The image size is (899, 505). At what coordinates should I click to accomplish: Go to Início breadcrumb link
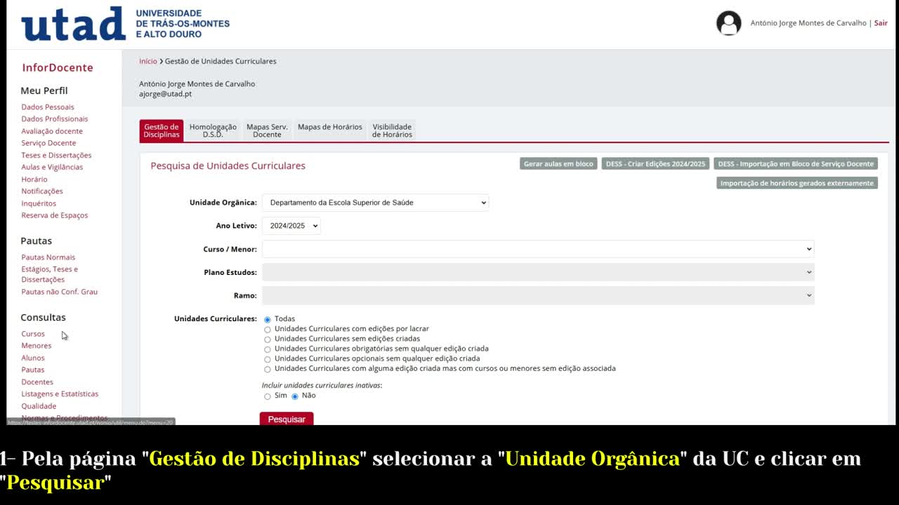(148, 61)
